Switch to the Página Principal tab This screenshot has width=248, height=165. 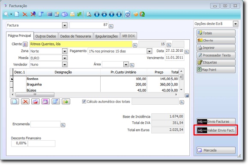tap(19, 35)
